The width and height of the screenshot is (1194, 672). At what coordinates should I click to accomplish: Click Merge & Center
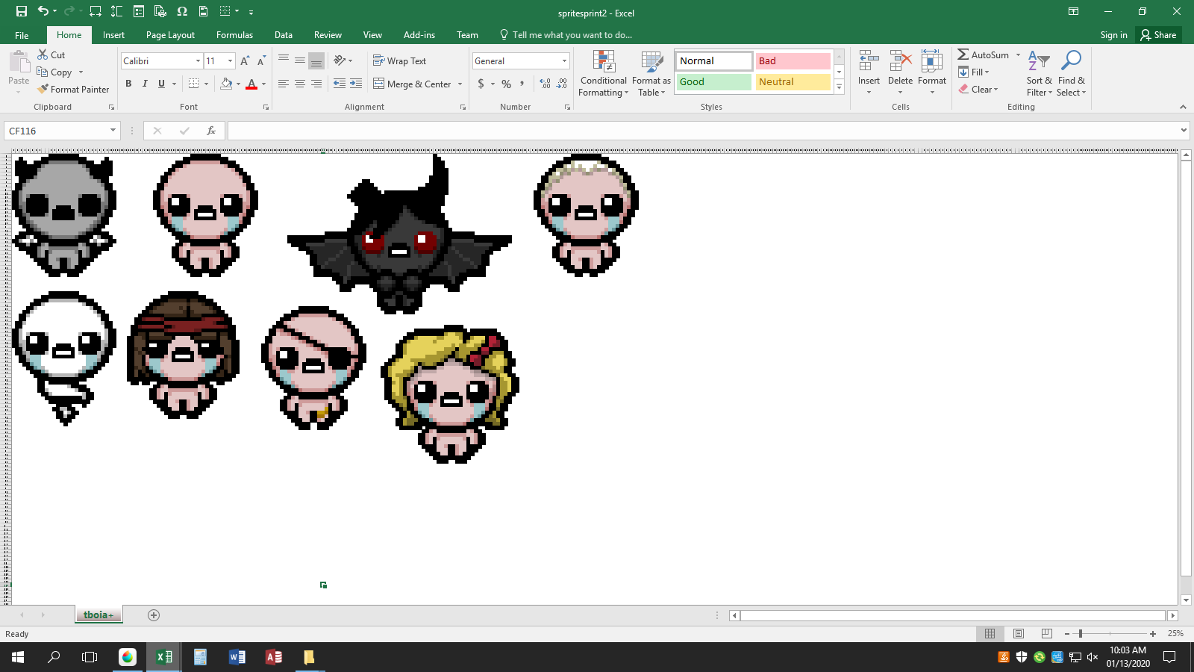tap(412, 84)
